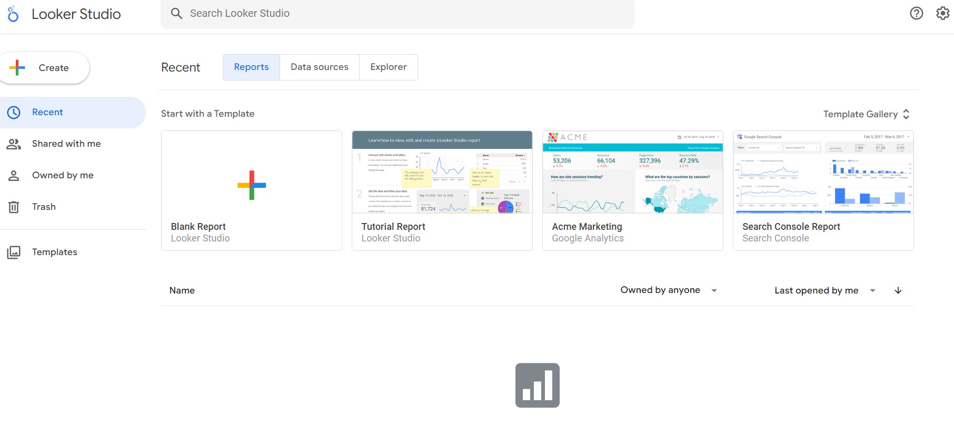This screenshot has width=954, height=435.
Task: Click the gray bar chart placeholder icon
Action: [x=538, y=385]
